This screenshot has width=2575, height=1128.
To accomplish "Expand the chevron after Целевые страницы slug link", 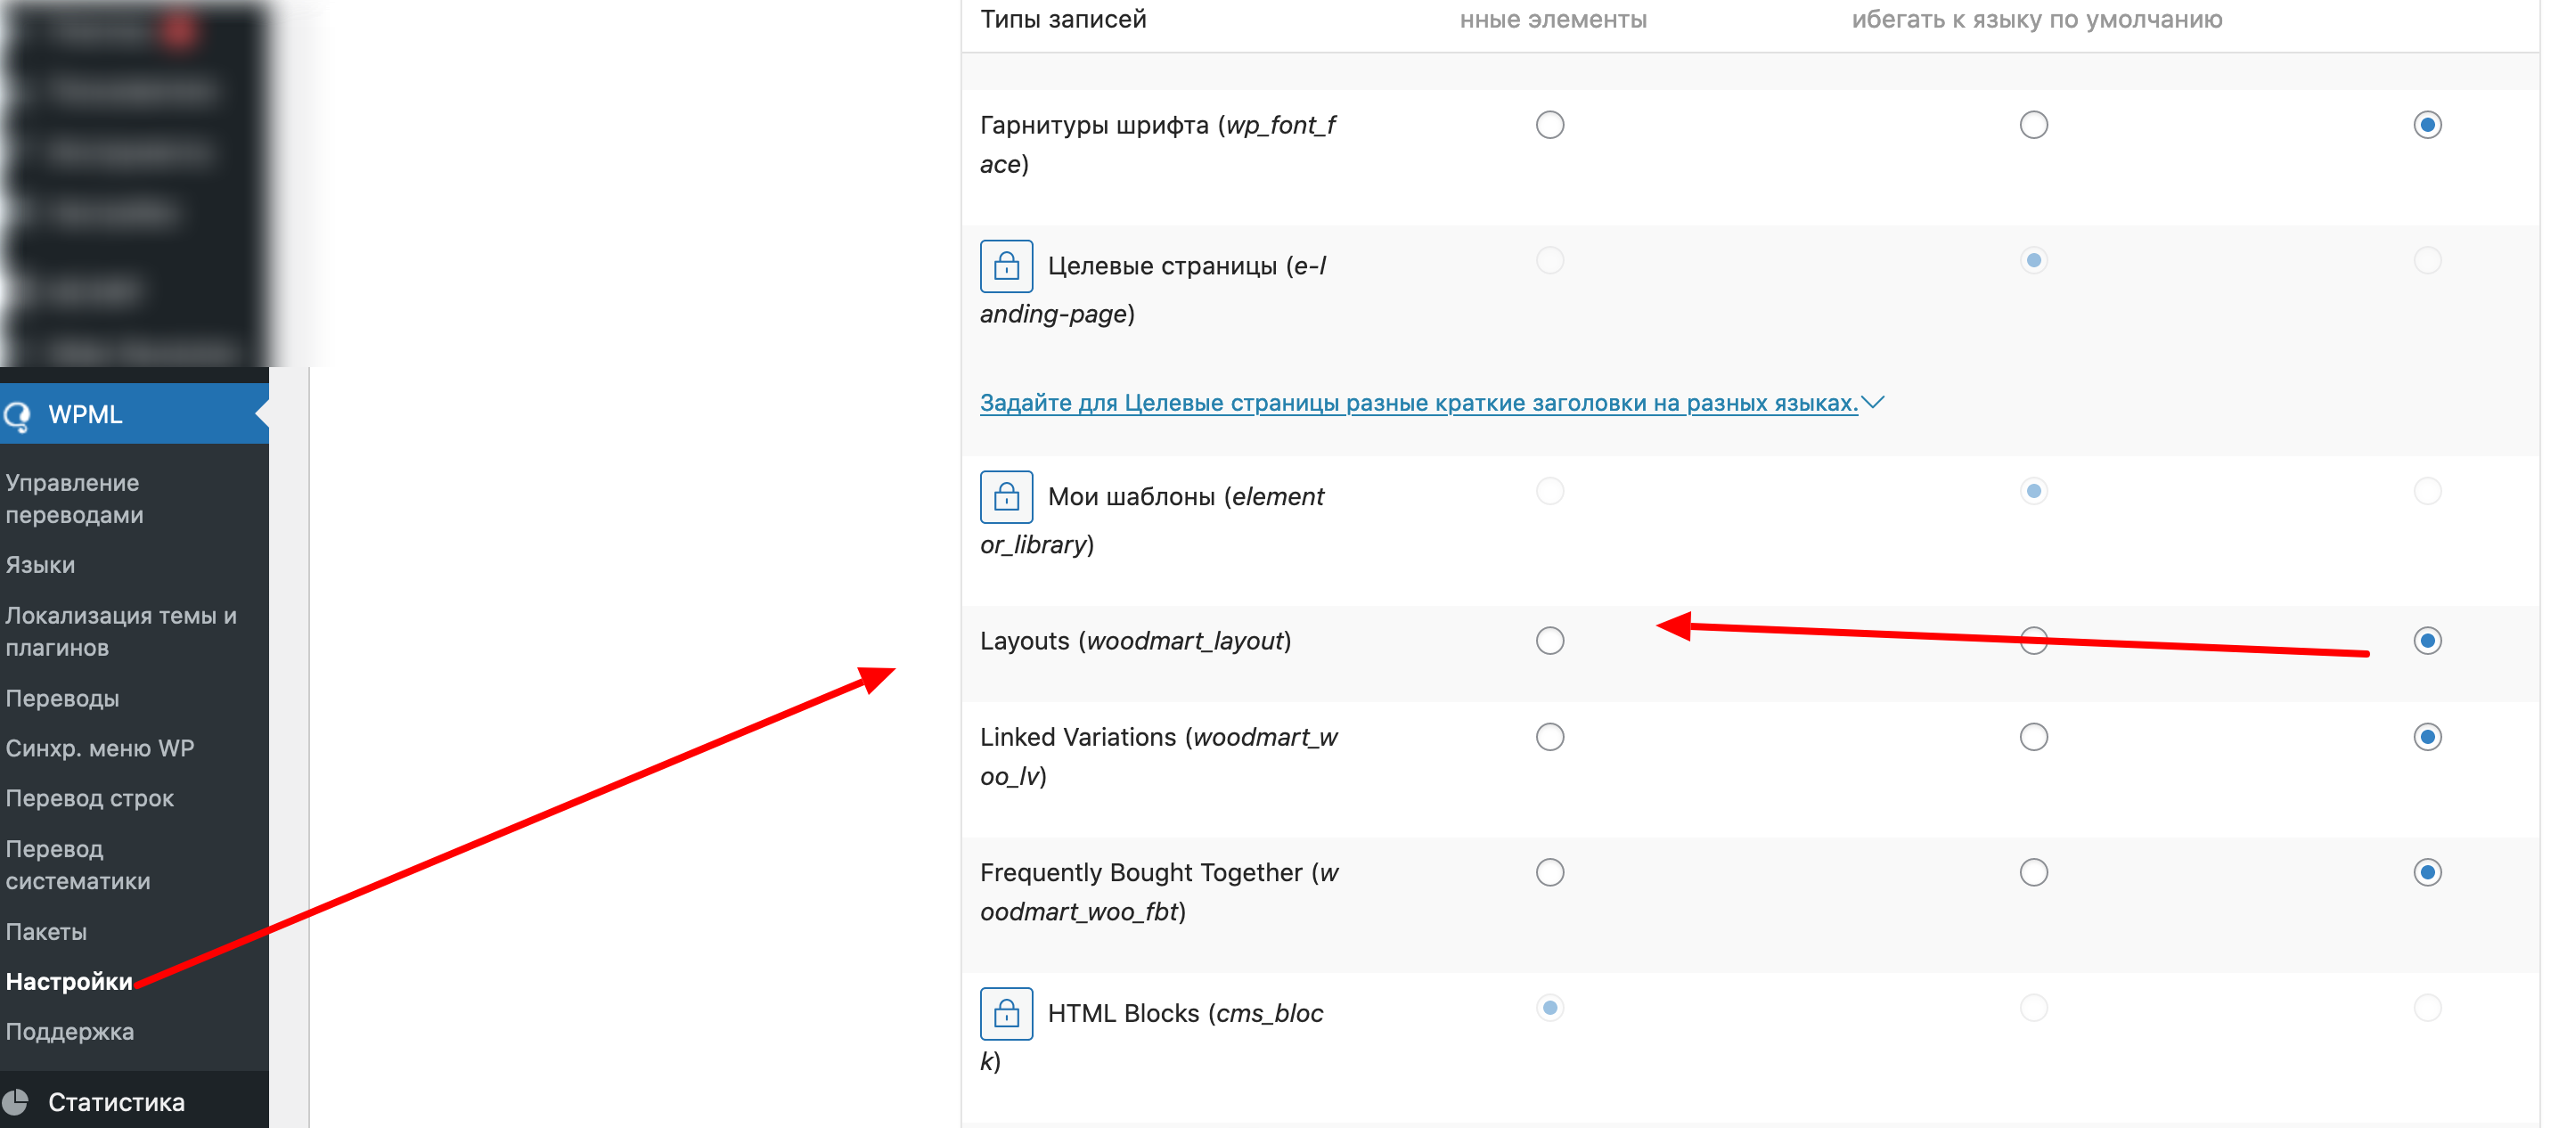I will (x=1872, y=402).
